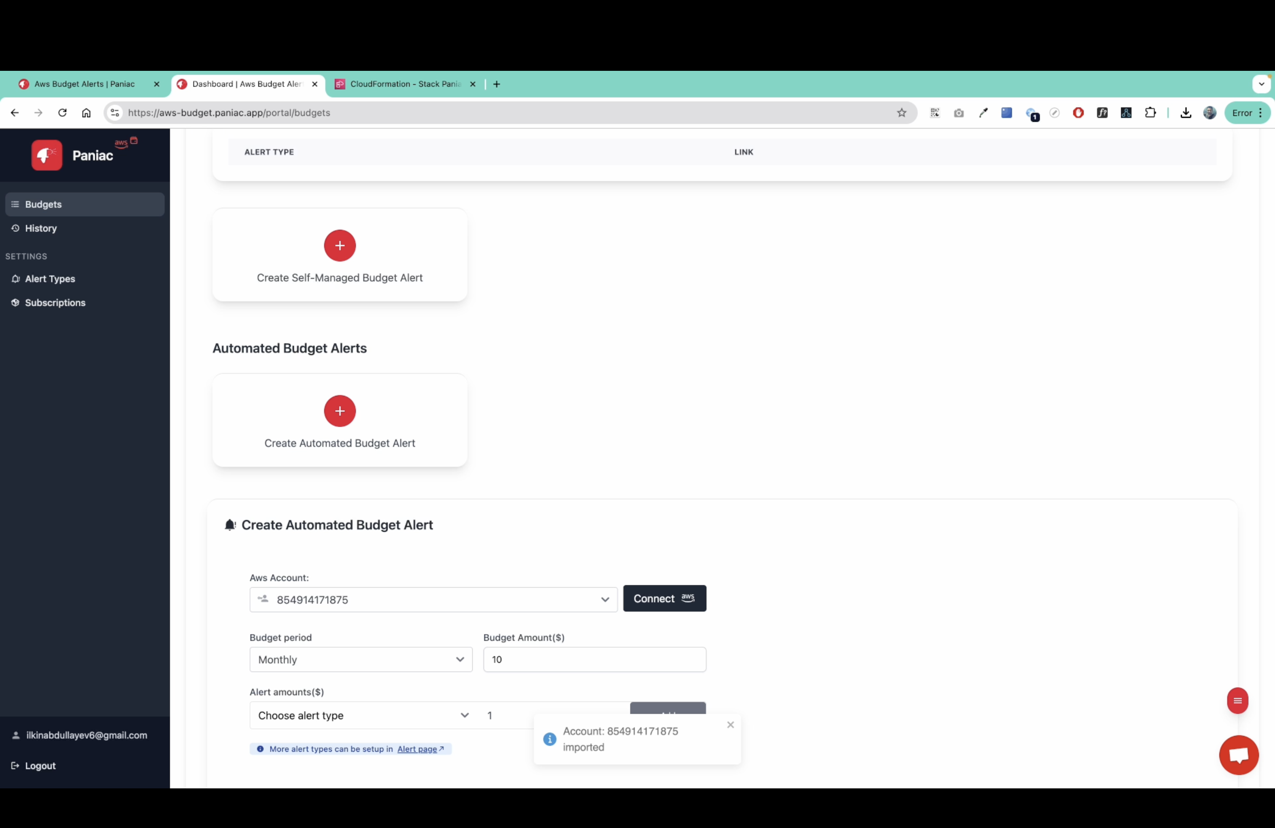Viewport: 1275px width, 828px height.
Task: Click the red plus for Self-Managed Budget Alert
Action: 340,245
